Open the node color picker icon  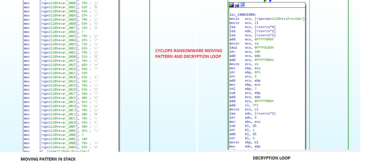coord(232,5)
